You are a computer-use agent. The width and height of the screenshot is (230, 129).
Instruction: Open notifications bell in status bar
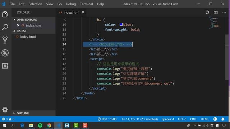pyautogui.click(x=223, y=119)
